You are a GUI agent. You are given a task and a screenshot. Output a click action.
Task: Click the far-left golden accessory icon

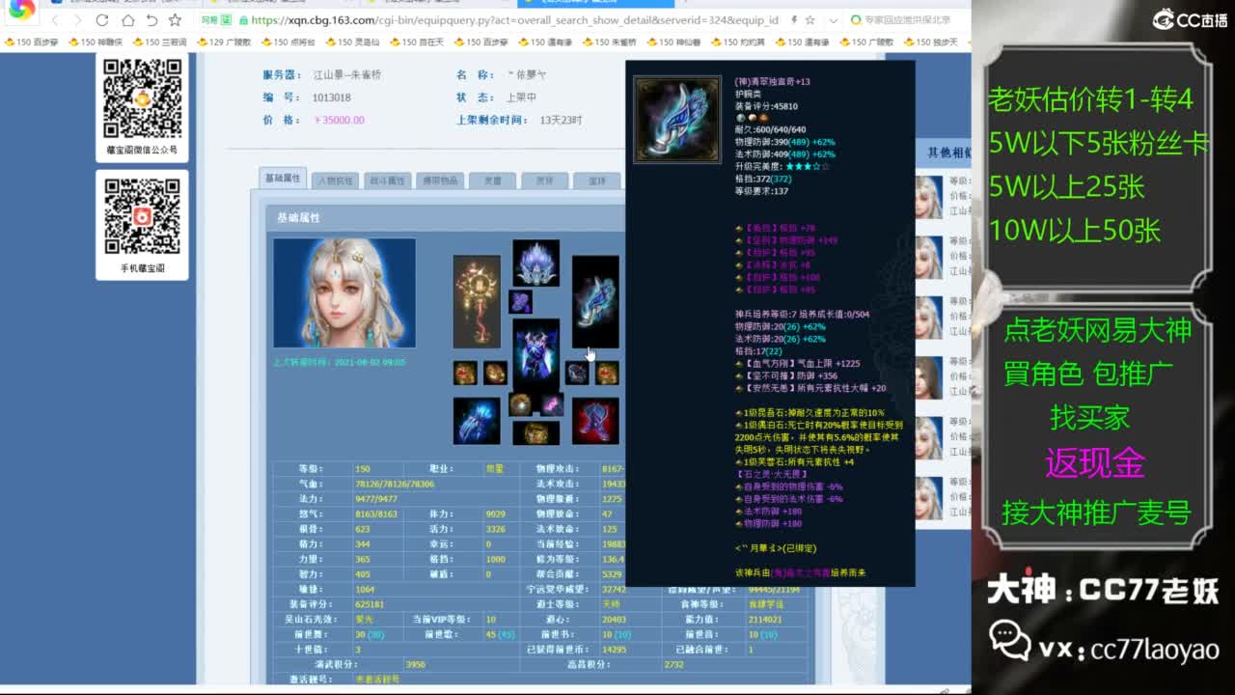pos(465,373)
